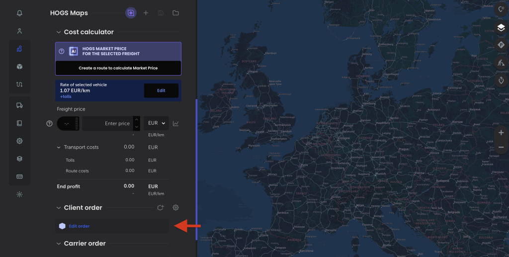
Task: Click the AI chip icon
Action: point(74,51)
